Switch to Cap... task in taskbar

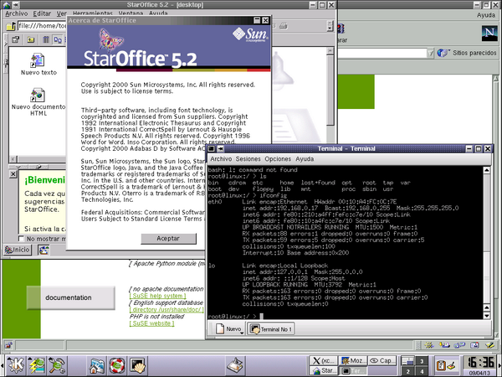pos(382,360)
